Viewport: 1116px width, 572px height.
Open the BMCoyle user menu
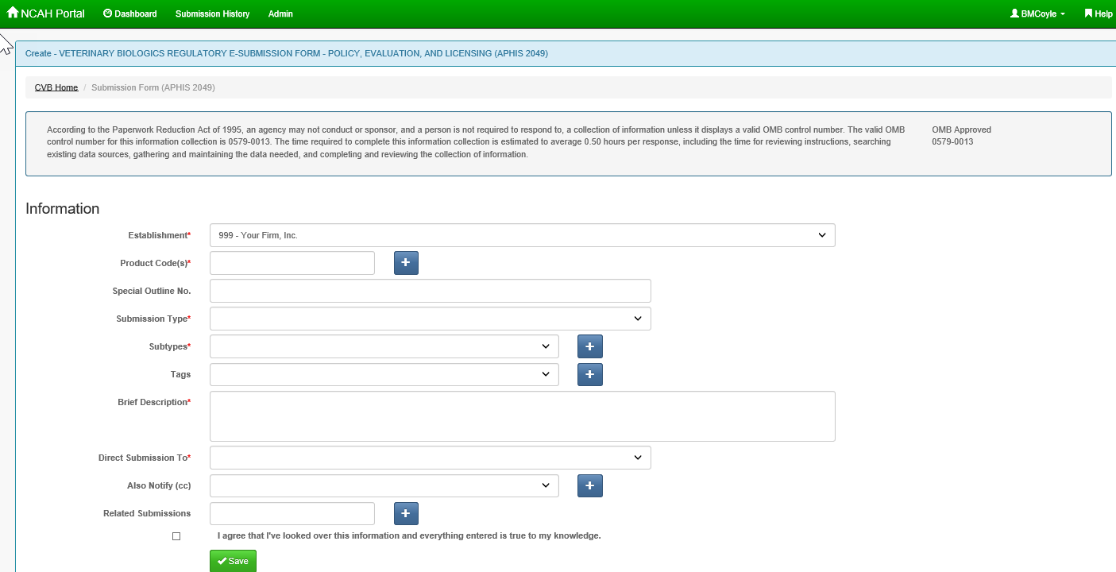[x=1037, y=14]
